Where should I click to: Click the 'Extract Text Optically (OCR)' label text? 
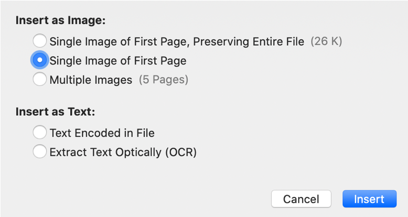[123, 152]
